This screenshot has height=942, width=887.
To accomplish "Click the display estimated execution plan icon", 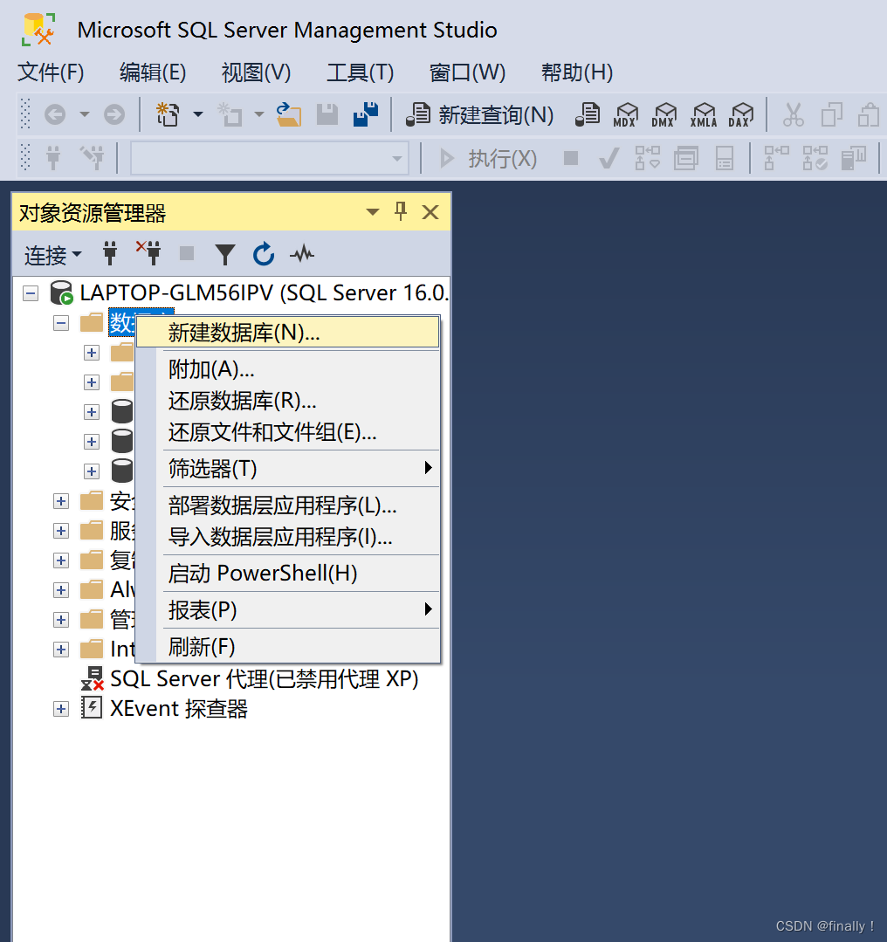I will click(648, 159).
